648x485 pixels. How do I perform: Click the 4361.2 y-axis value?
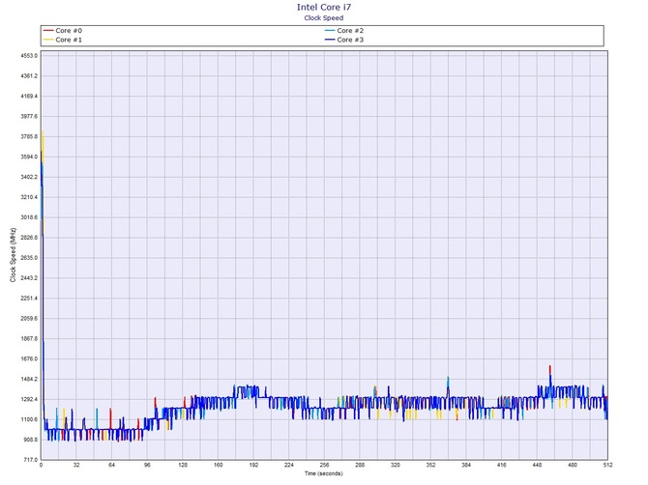29,76
